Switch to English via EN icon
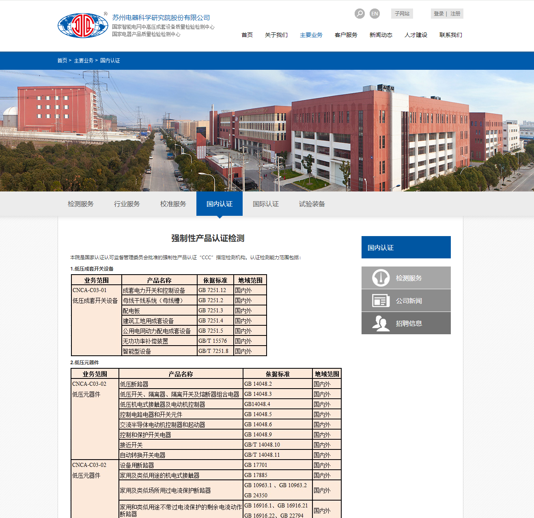The height and width of the screenshot is (518, 534). pos(375,14)
